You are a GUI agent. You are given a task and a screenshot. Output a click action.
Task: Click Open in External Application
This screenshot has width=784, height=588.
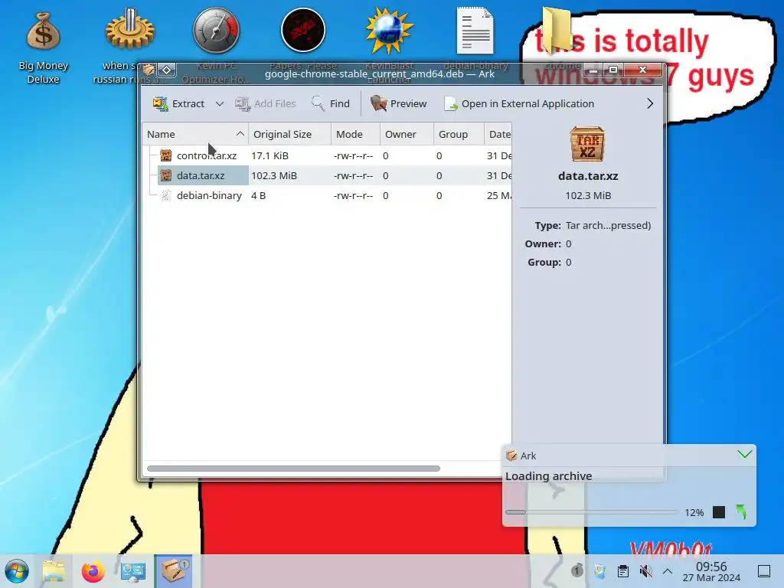tap(519, 103)
